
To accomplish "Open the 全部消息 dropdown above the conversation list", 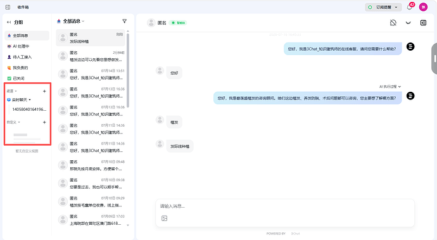I will point(71,21).
